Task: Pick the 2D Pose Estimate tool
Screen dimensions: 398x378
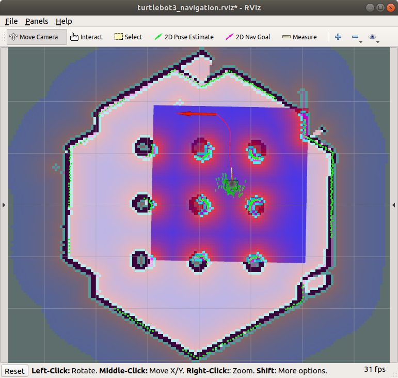Action: tap(184, 37)
